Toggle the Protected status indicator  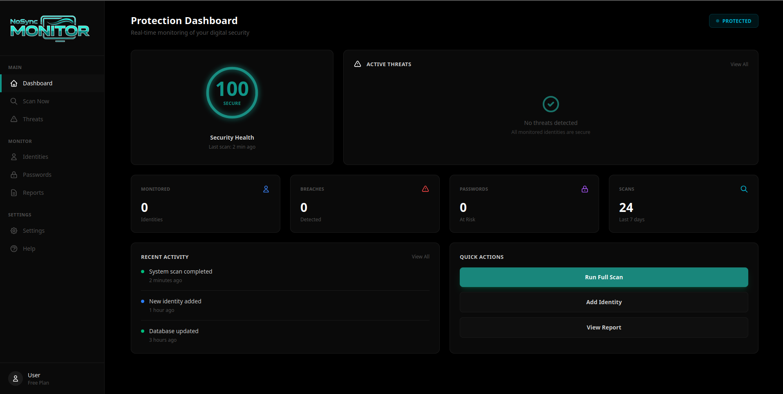click(x=733, y=21)
